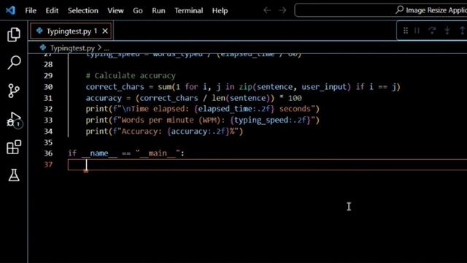
Task: Open the Source Control view
Action: click(x=14, y=91)
